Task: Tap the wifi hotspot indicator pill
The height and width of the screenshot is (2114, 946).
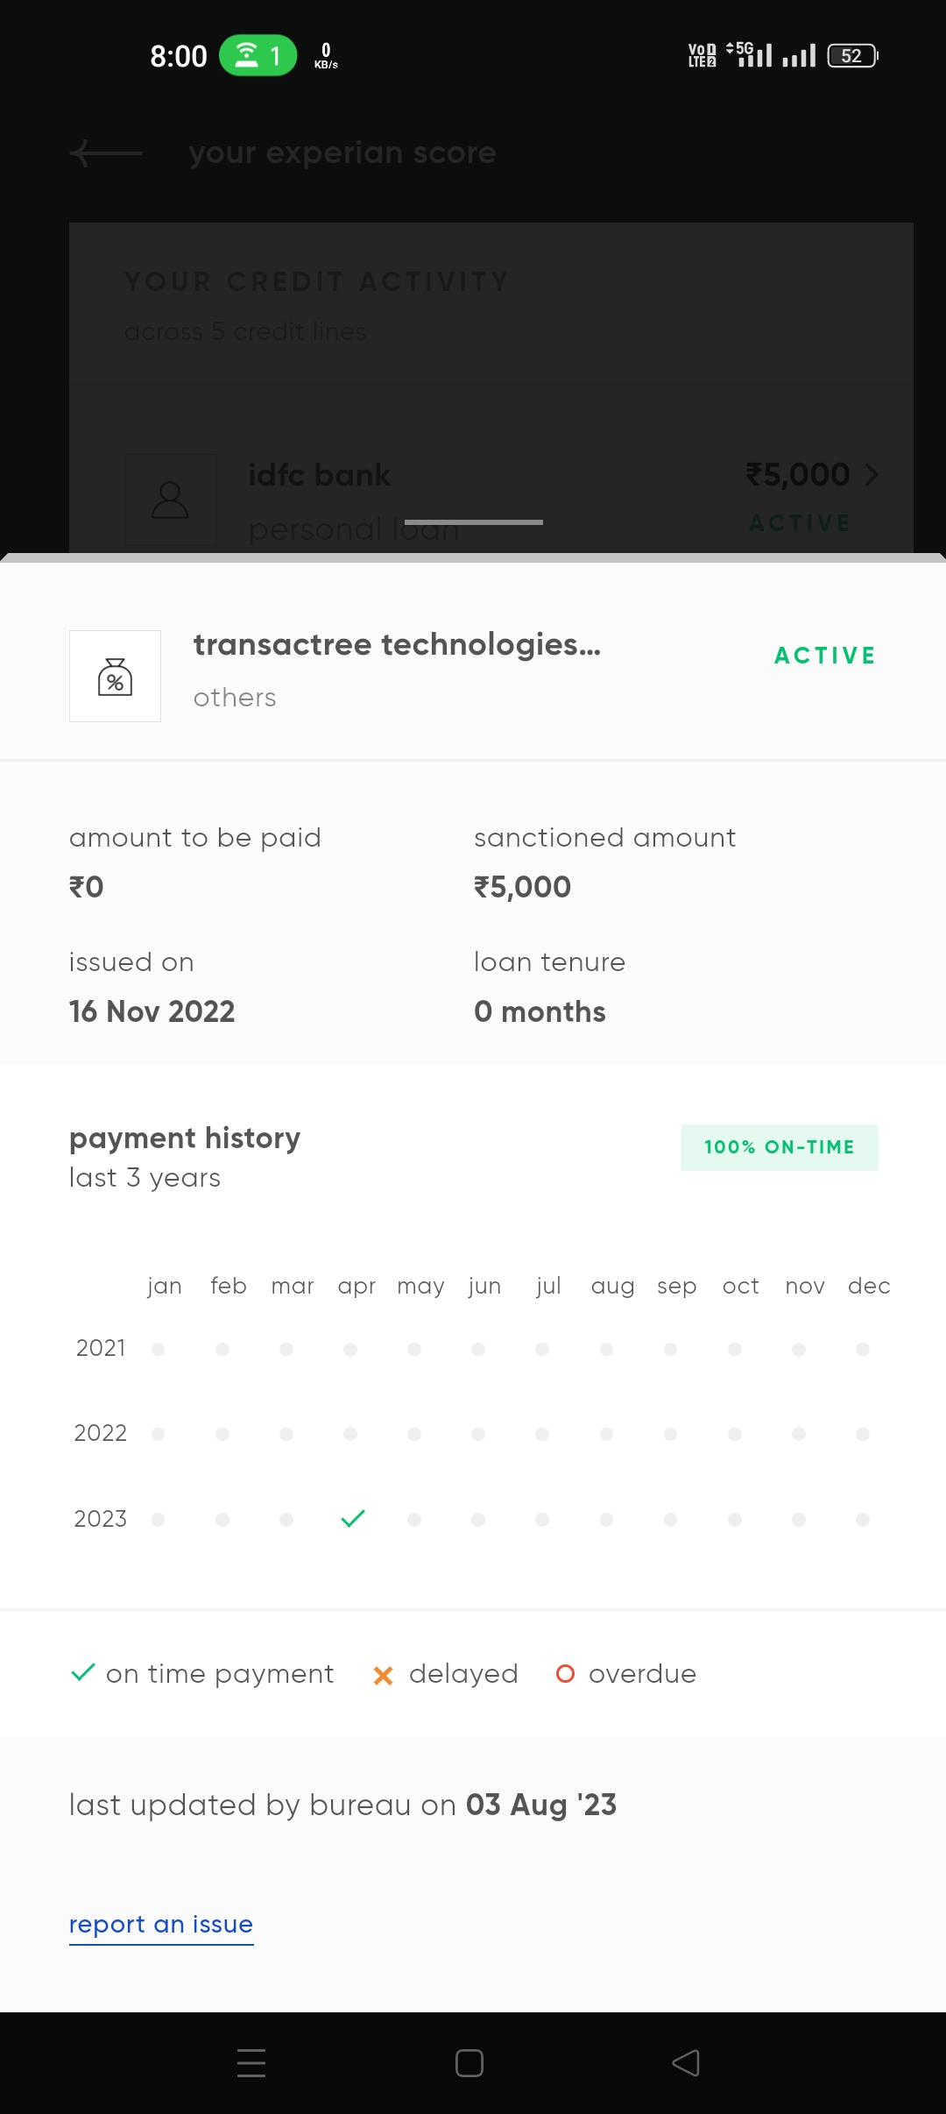Action: tap(258, 56)
